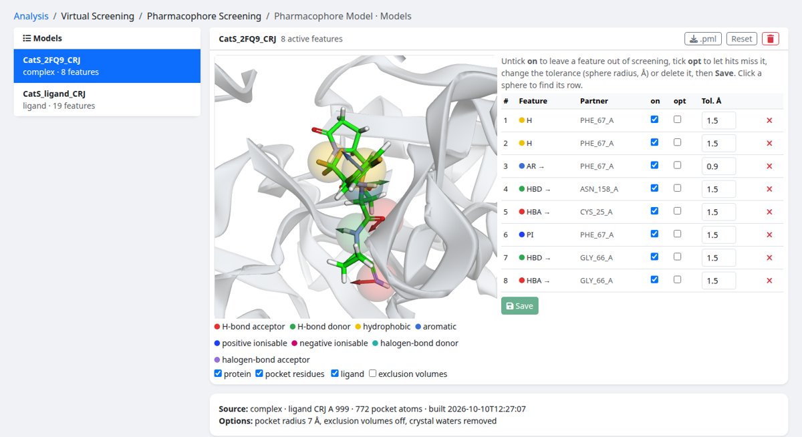Click the 'negative ionisable' legend entry
The height and width of the screenshot is (437, 802).
329,343
